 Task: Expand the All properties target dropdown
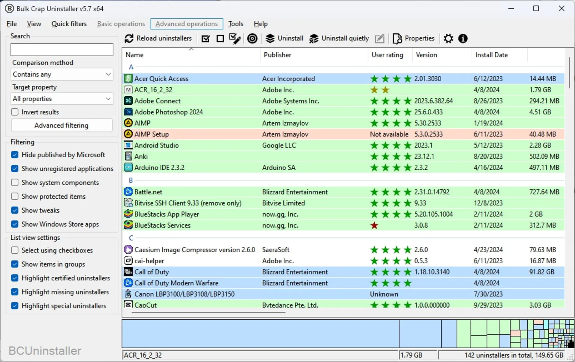click(x=62, y=99)
